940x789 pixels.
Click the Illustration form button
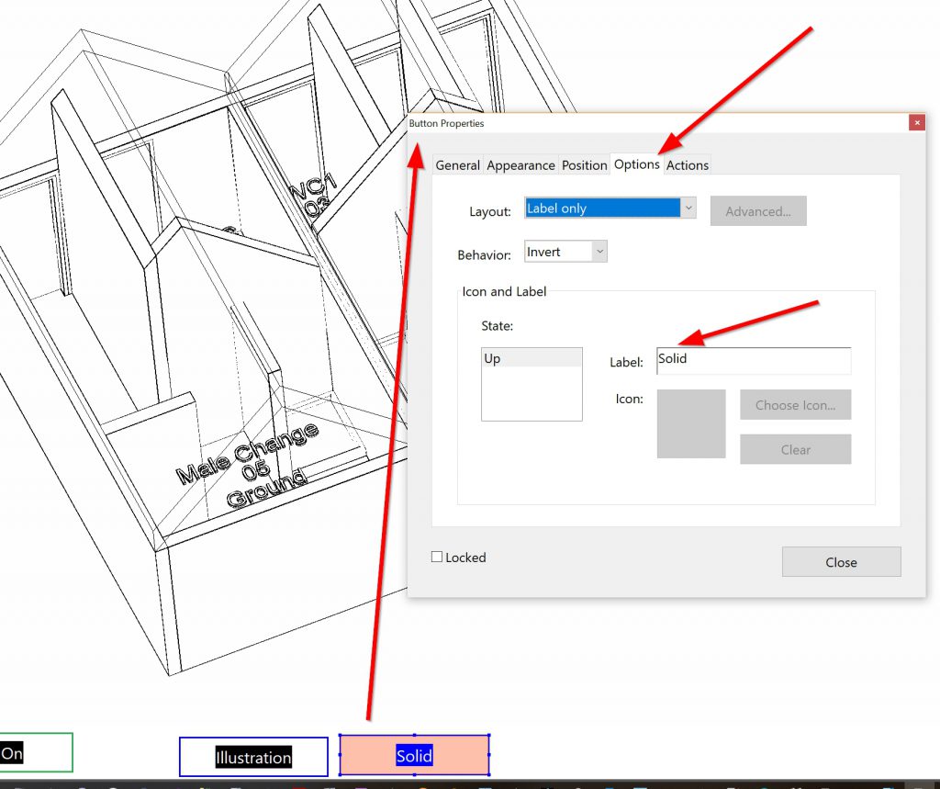(253, 757)
